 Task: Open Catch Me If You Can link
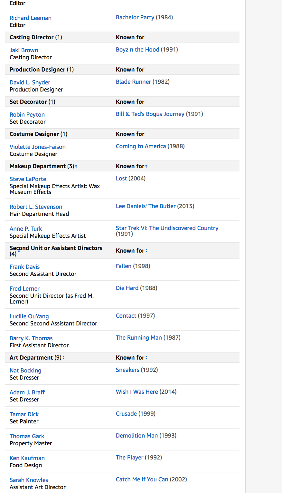click(142, 479)
